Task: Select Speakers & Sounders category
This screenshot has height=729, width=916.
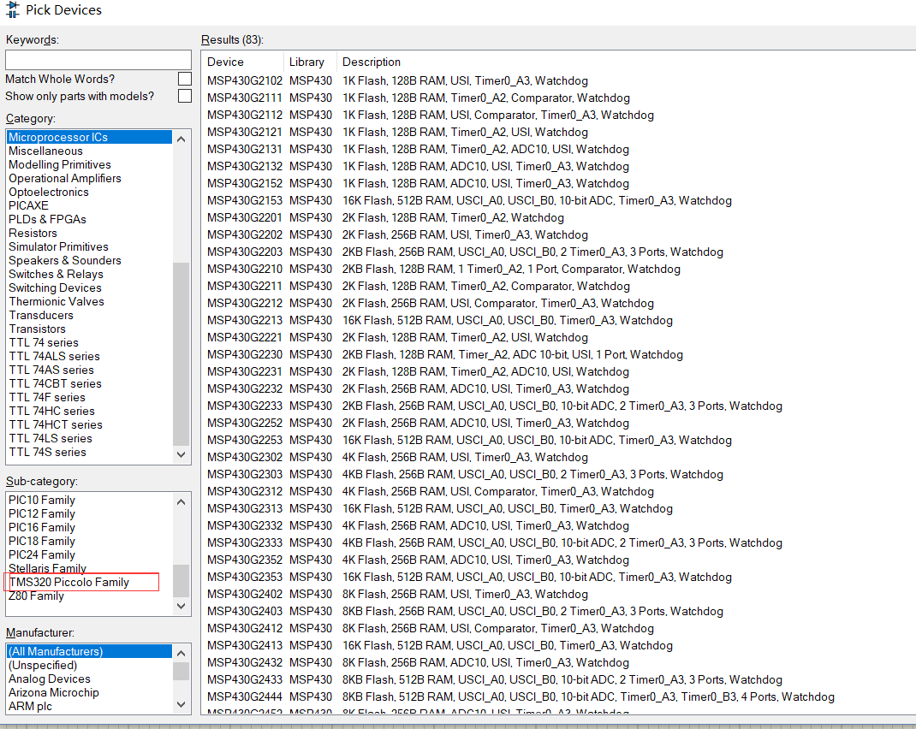Action: pos(65,260)
